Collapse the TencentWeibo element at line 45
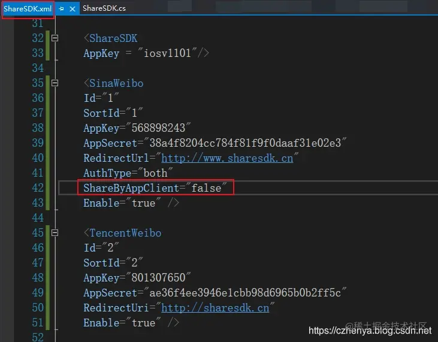The image size is (438, 342). [x=55, y=232]
